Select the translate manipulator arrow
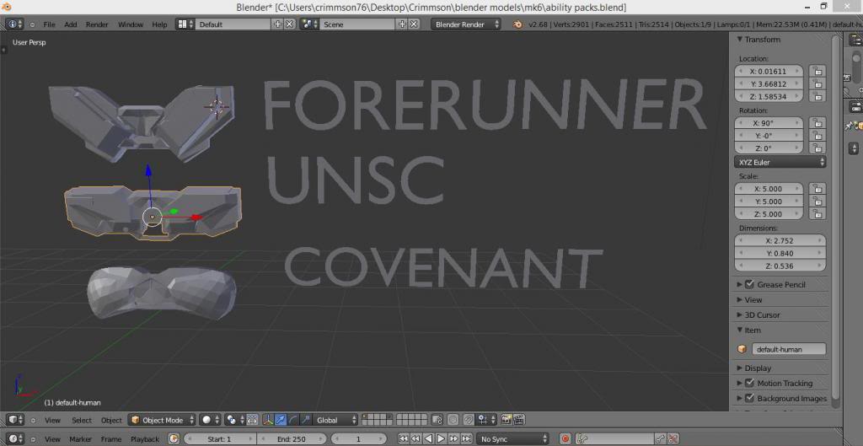 (281, 420)
